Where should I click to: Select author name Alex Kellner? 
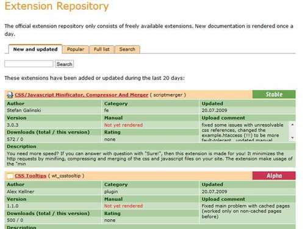[x=21, y=192]
